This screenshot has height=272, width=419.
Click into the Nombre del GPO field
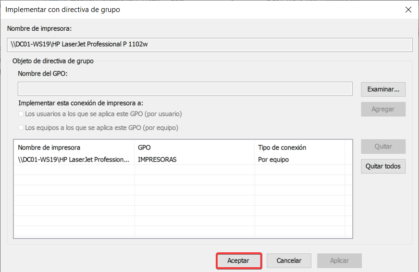185,89
